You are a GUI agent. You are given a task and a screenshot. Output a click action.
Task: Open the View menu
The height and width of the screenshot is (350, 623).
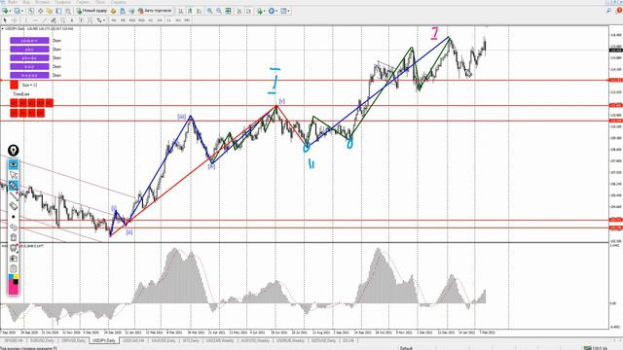[26, 2]
